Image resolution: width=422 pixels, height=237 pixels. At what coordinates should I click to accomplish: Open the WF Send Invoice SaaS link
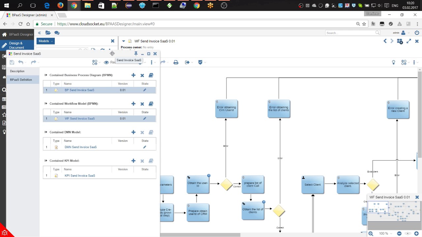[79, 118]
